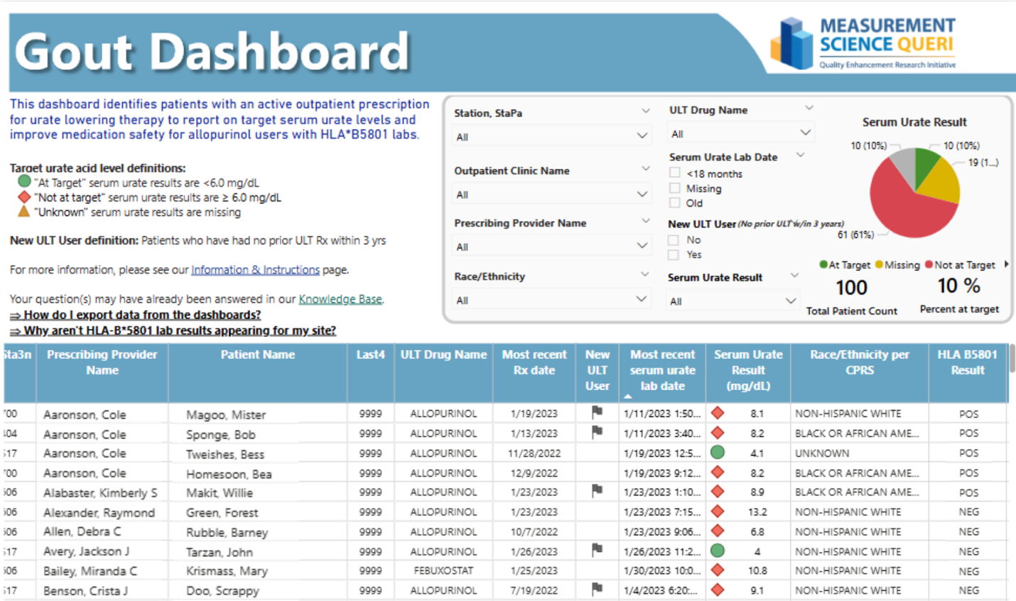The width and height of the screenshot is (1016, 601).
Task: Open the Information & Instructions link
Action: pos(255,270)
